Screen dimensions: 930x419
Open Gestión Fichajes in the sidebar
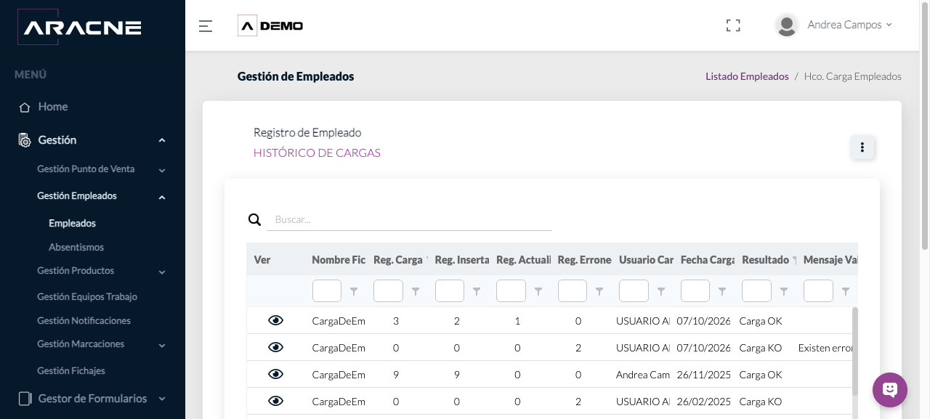(x=71, y=370)
